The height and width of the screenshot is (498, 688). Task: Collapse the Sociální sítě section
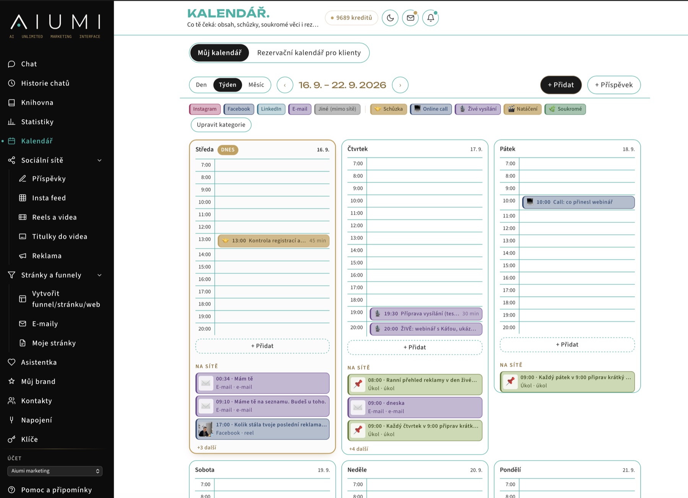pos(99,160)
